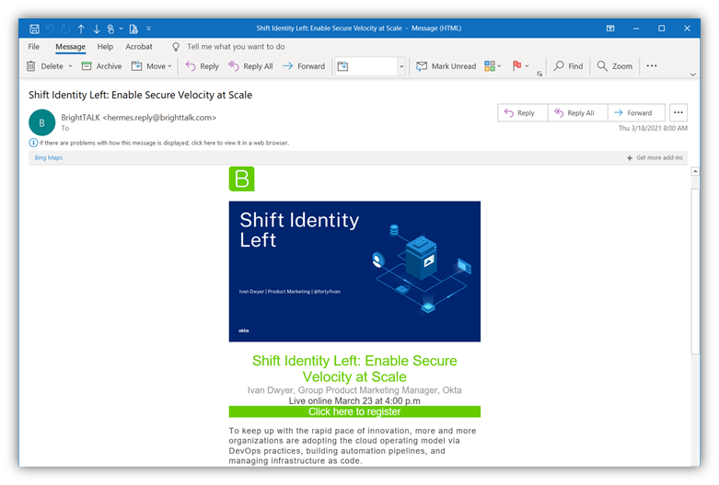Click view in web browser info bar
The height and width of the screenshot is (485, 719).
[x=164, y=143]
